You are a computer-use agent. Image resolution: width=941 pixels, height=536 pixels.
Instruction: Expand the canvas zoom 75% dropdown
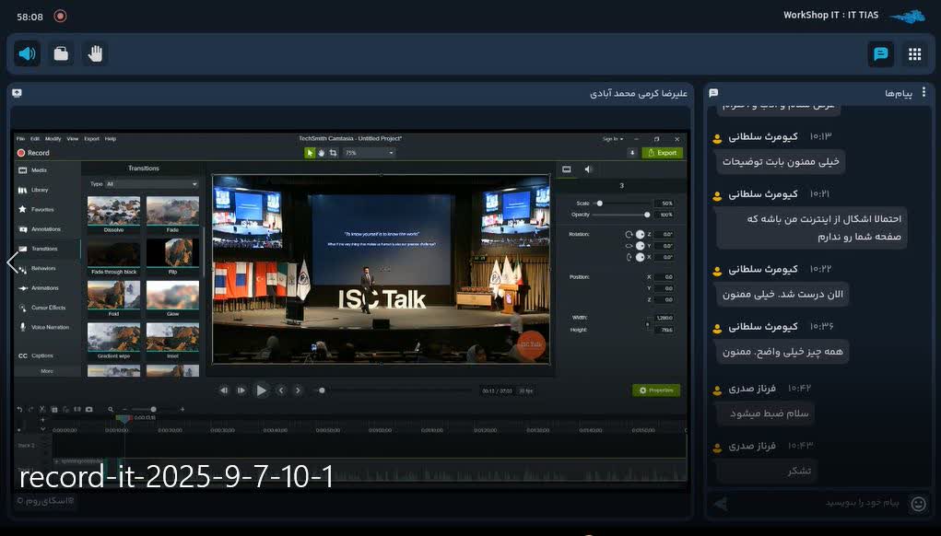369,153
